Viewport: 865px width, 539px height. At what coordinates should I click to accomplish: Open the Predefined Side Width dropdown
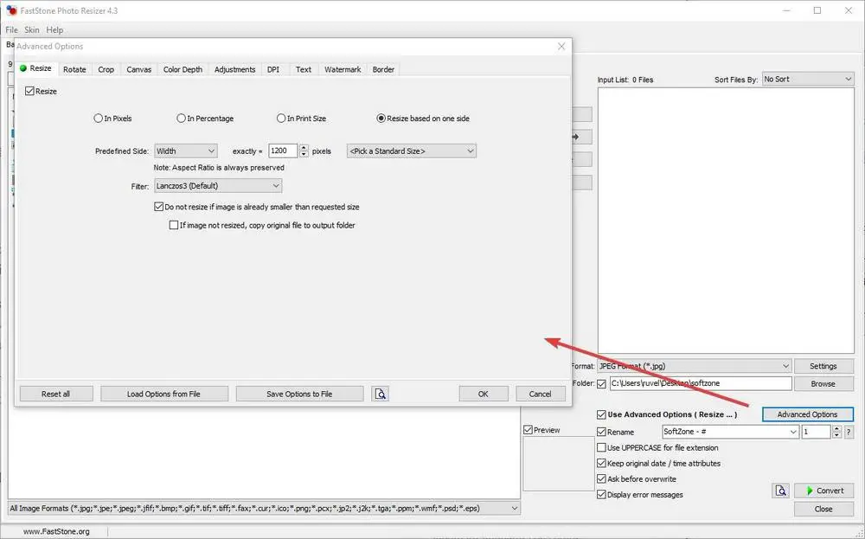click(186, 151)
